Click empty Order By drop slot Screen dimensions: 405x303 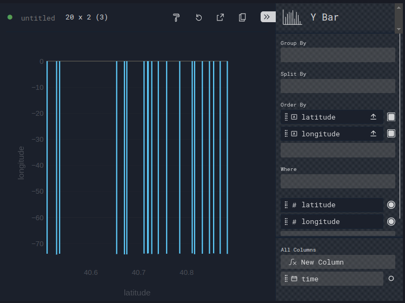(338, 150)
